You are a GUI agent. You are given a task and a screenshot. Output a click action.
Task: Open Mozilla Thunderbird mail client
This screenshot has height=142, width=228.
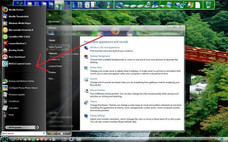[19, 17]
